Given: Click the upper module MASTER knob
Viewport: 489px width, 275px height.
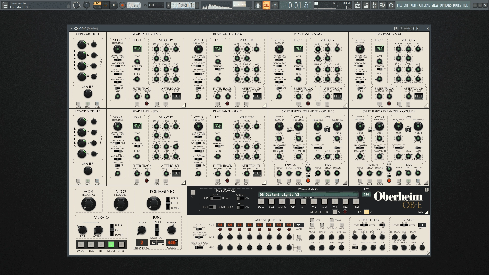Looking at the screenshot, I should coord(88,94).
